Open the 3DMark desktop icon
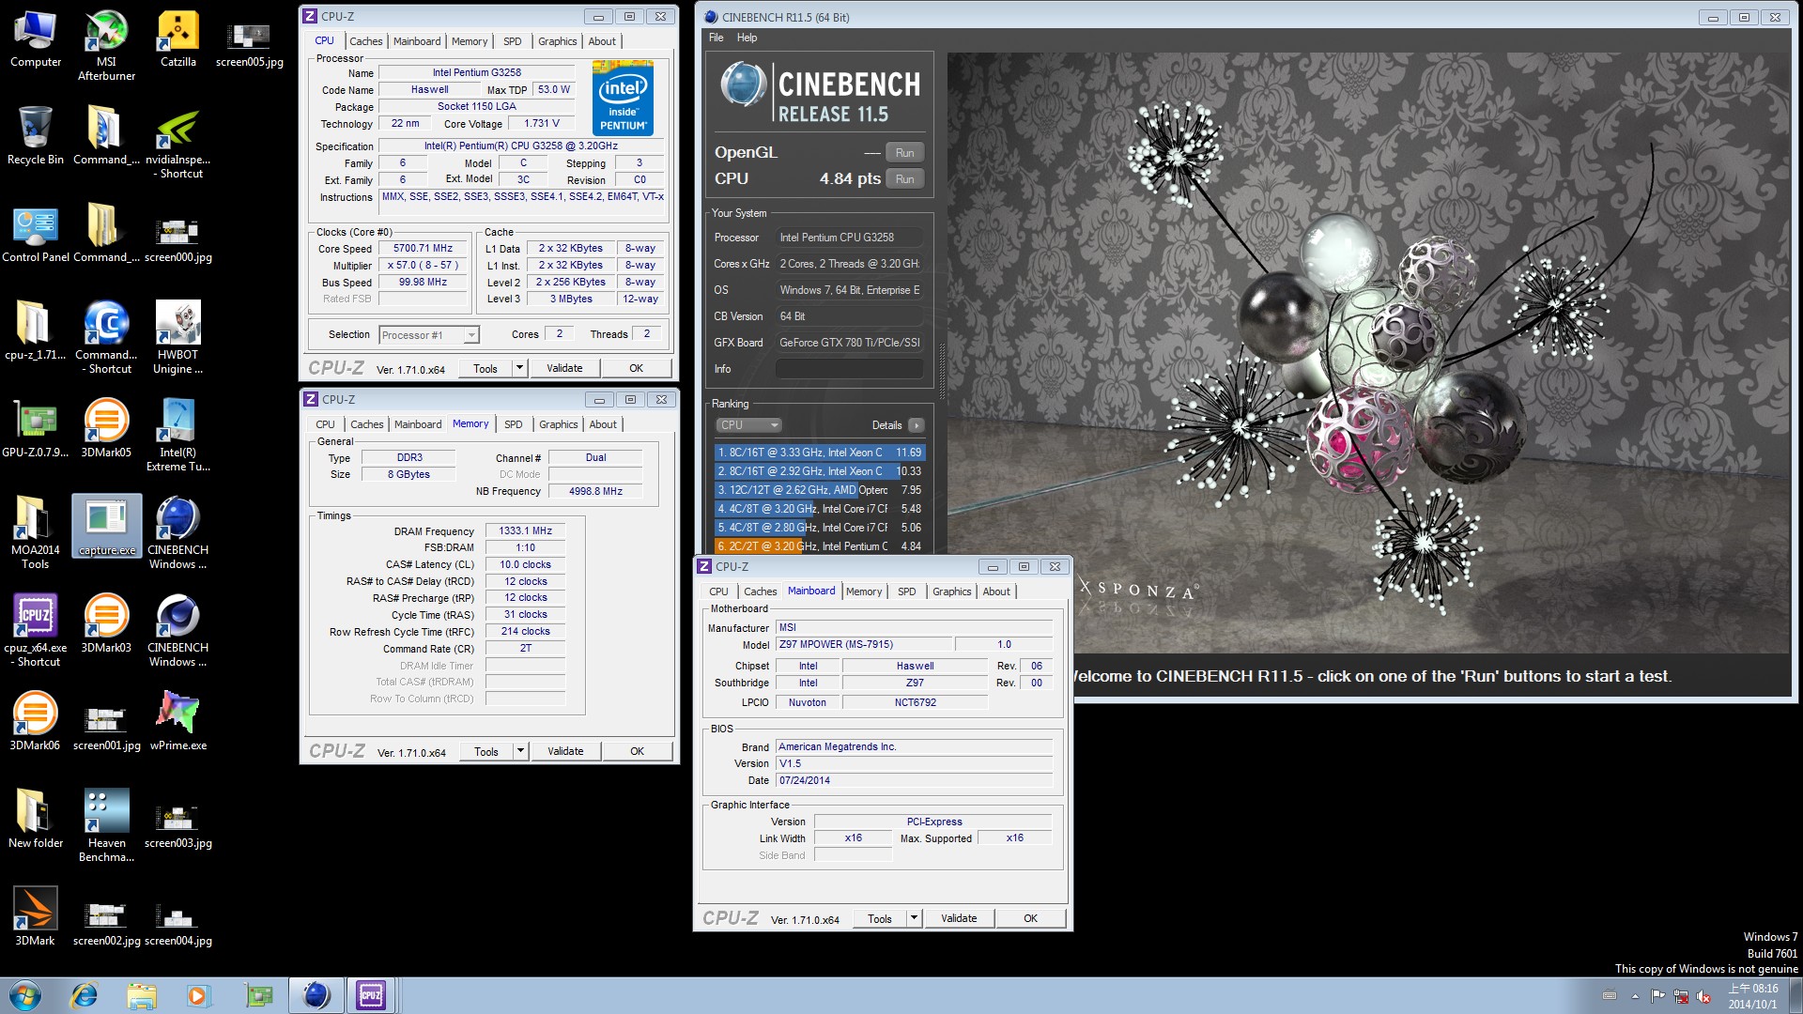The width and height of the screenshot is (1803, 1014). [x=36, y=917]
